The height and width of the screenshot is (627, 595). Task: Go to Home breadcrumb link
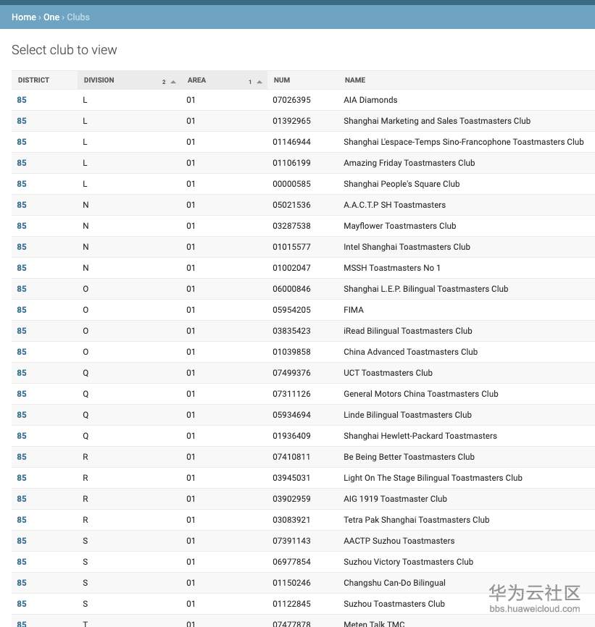tap(24, 17)
